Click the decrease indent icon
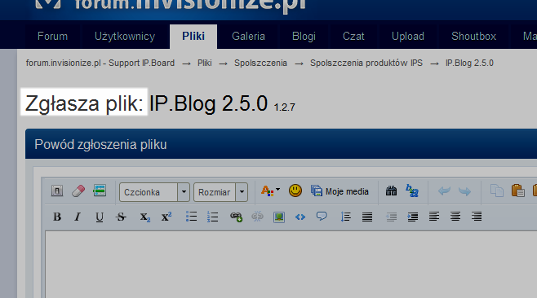 coord(391,217)
